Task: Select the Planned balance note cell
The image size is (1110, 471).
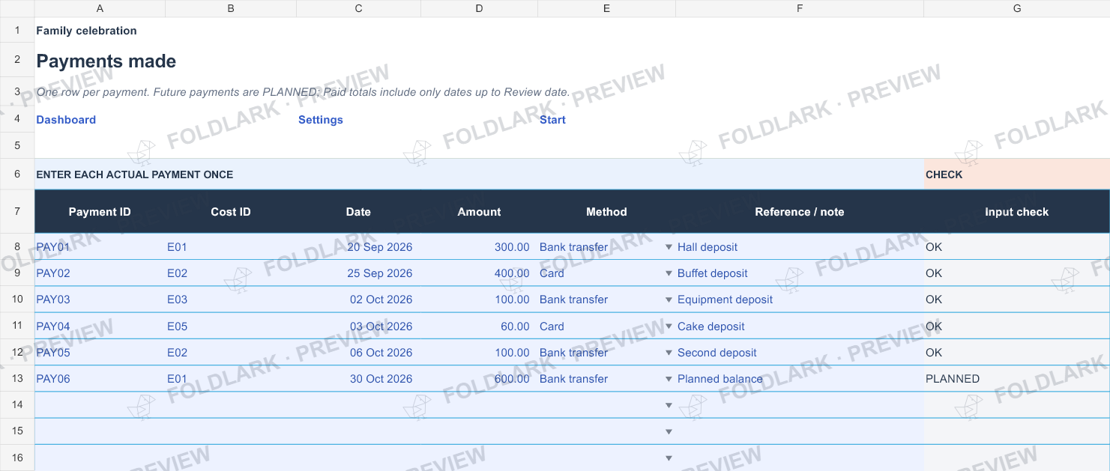Action: 800,379
